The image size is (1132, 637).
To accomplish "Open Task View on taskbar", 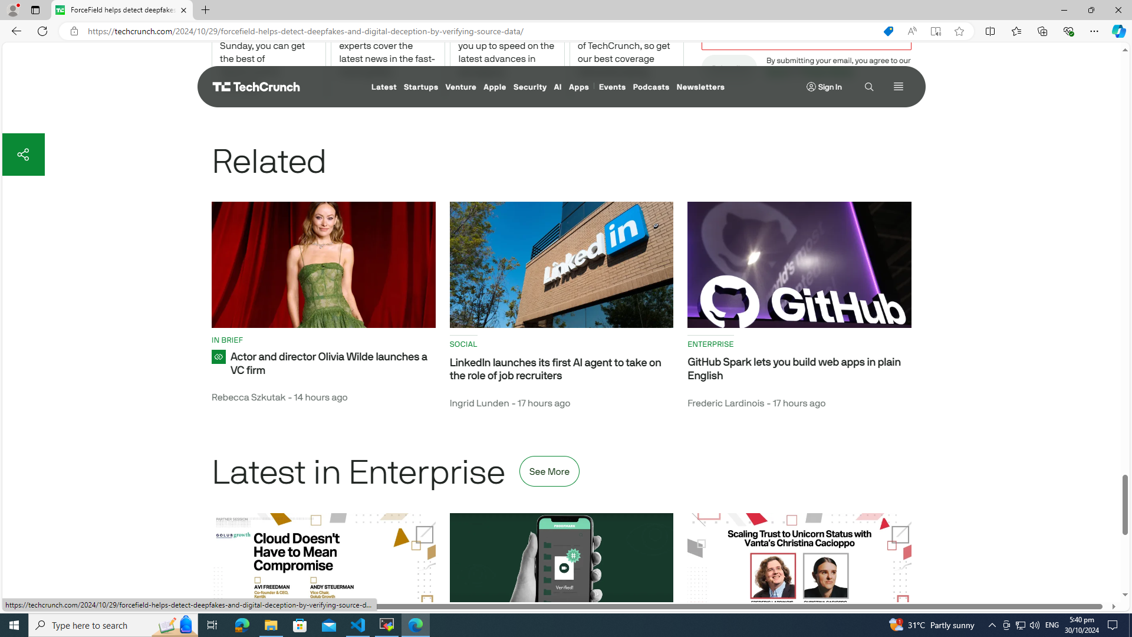I will pyautogui.click(x=212, y=625).
